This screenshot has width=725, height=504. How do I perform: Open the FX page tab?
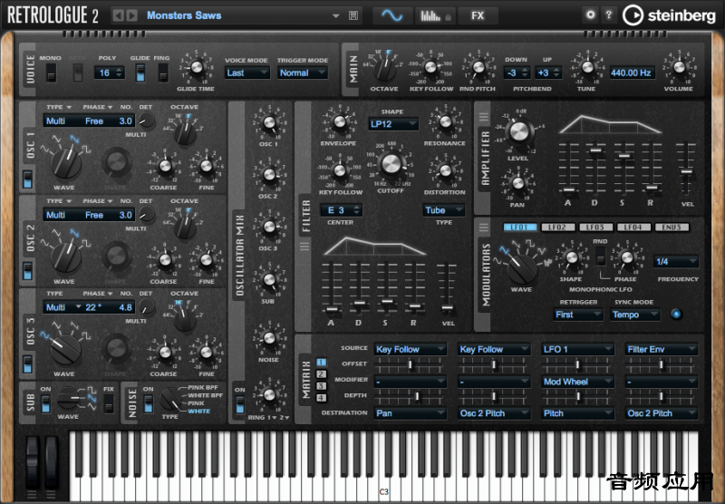click(478, 15)
